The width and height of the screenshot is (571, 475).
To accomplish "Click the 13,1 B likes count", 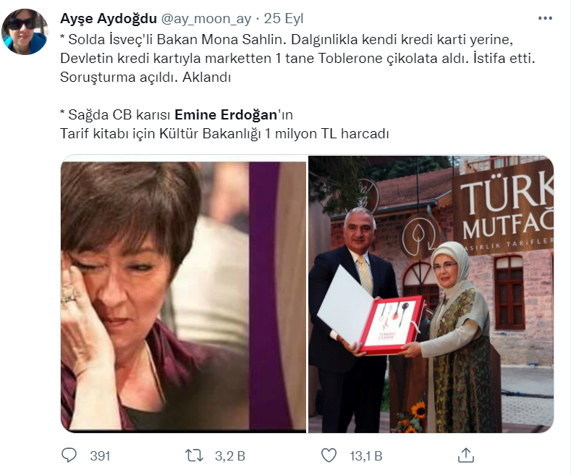I will (x=366, y=456).
